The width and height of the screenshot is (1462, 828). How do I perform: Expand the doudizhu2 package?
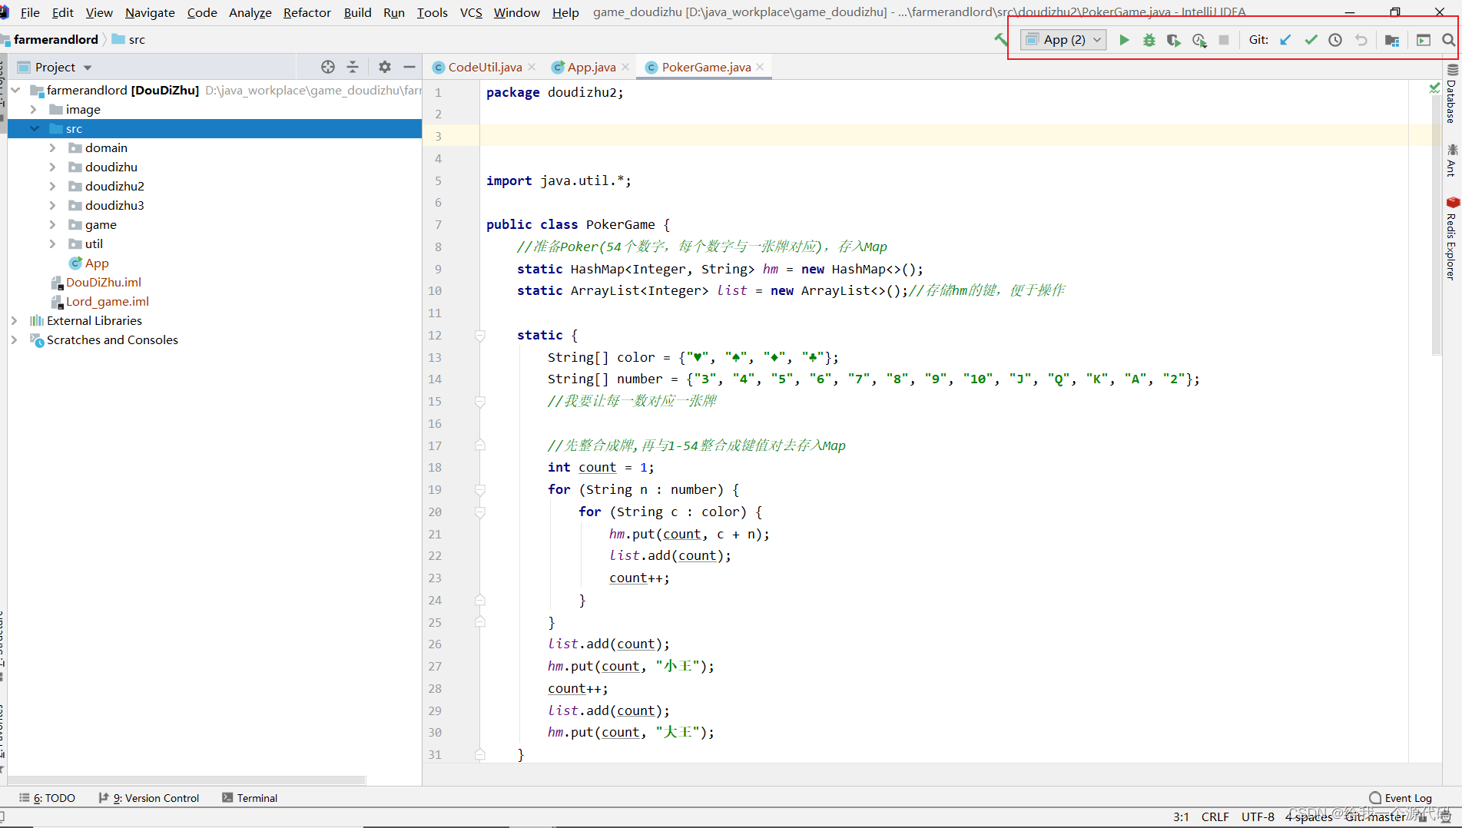(52, 186)
